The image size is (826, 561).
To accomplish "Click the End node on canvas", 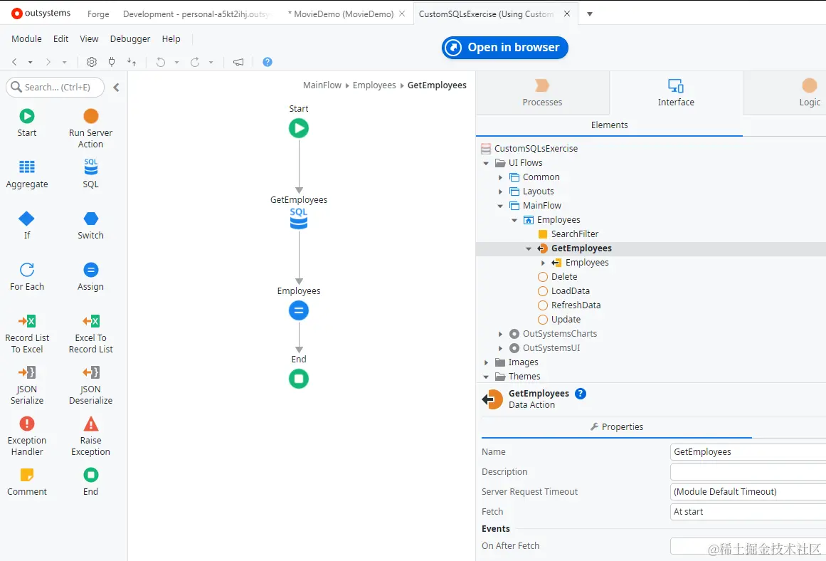I will pyautogui.click(x=299, y=379).
